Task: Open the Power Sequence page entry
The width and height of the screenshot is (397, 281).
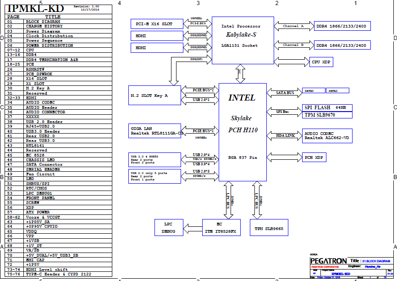Action: (x=44, y=41)
